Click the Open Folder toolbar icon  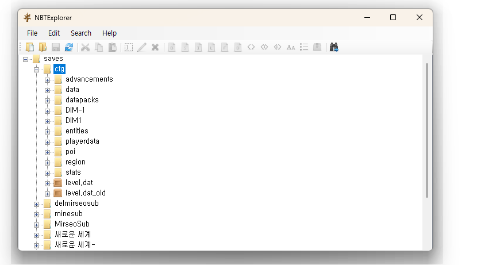[x=43, y=47]
